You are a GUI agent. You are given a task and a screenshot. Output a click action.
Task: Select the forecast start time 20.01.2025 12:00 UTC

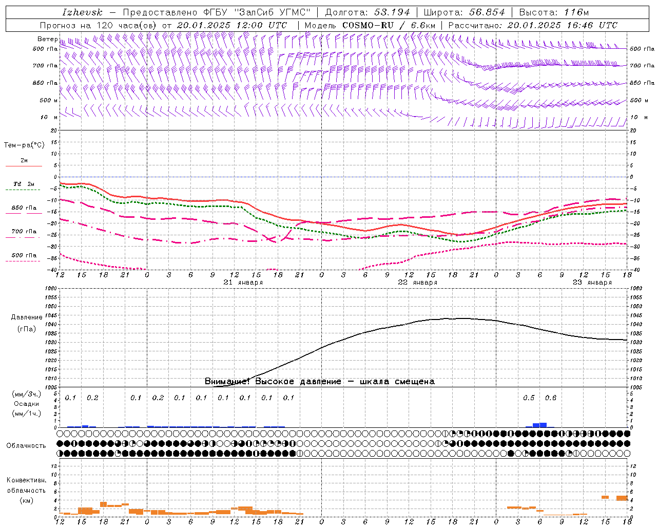pyautogui.click(x=232, y=25)
